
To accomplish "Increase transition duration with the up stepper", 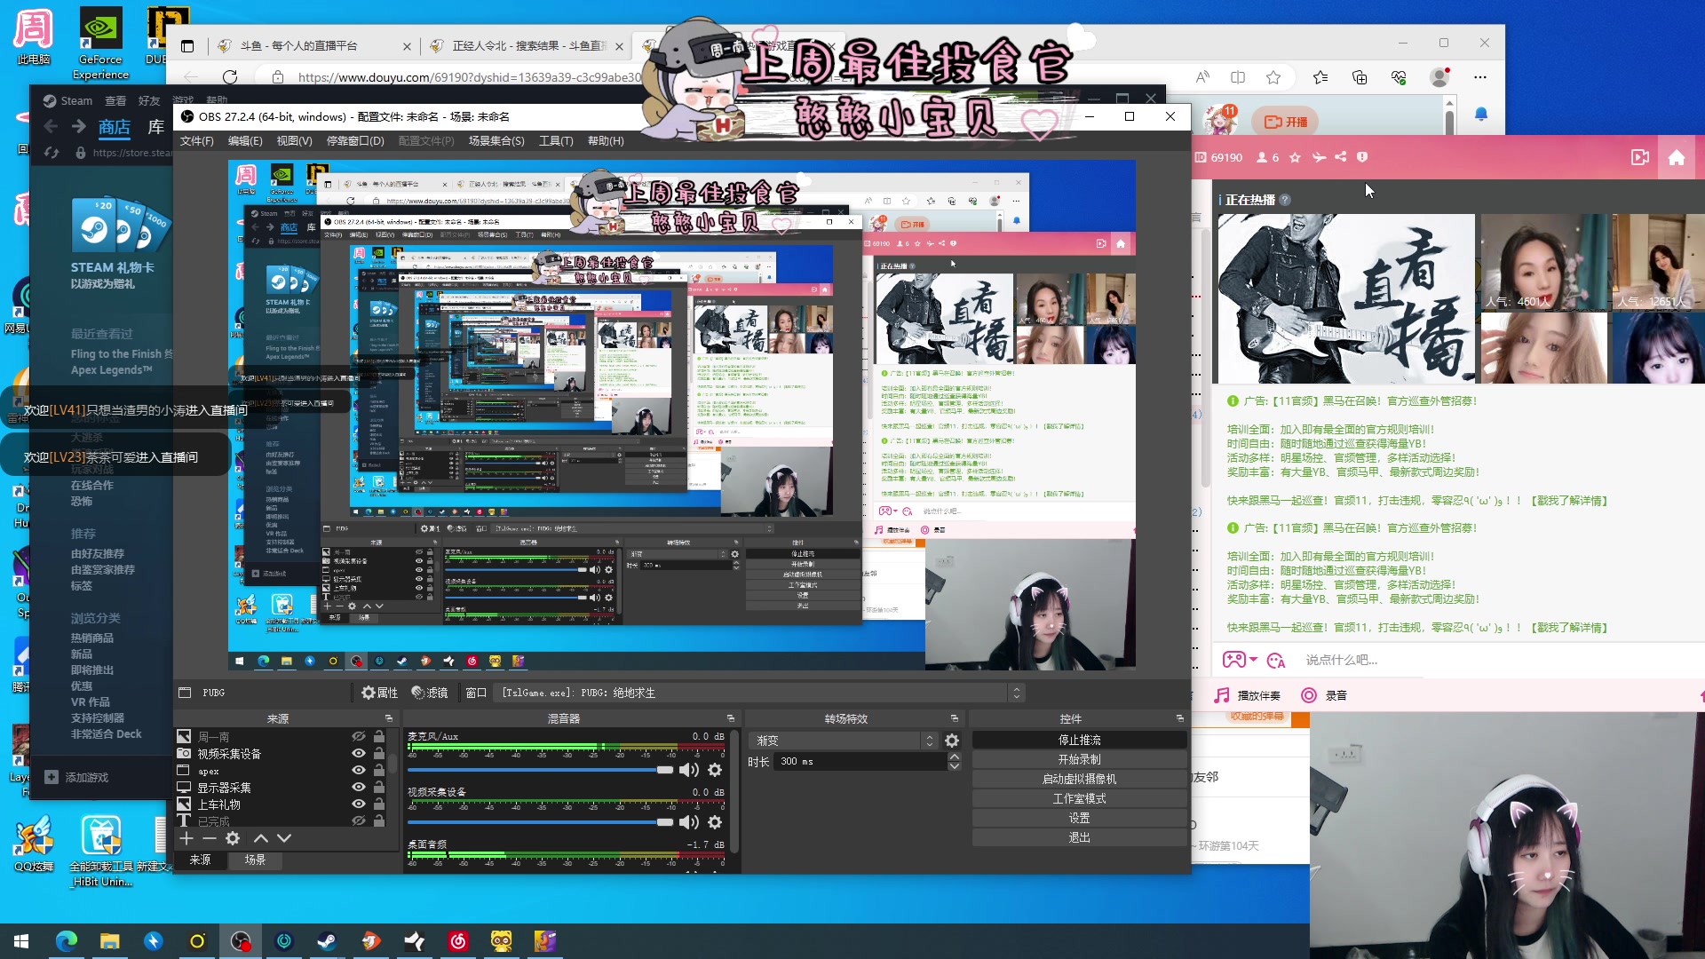I will coord(954,757).
